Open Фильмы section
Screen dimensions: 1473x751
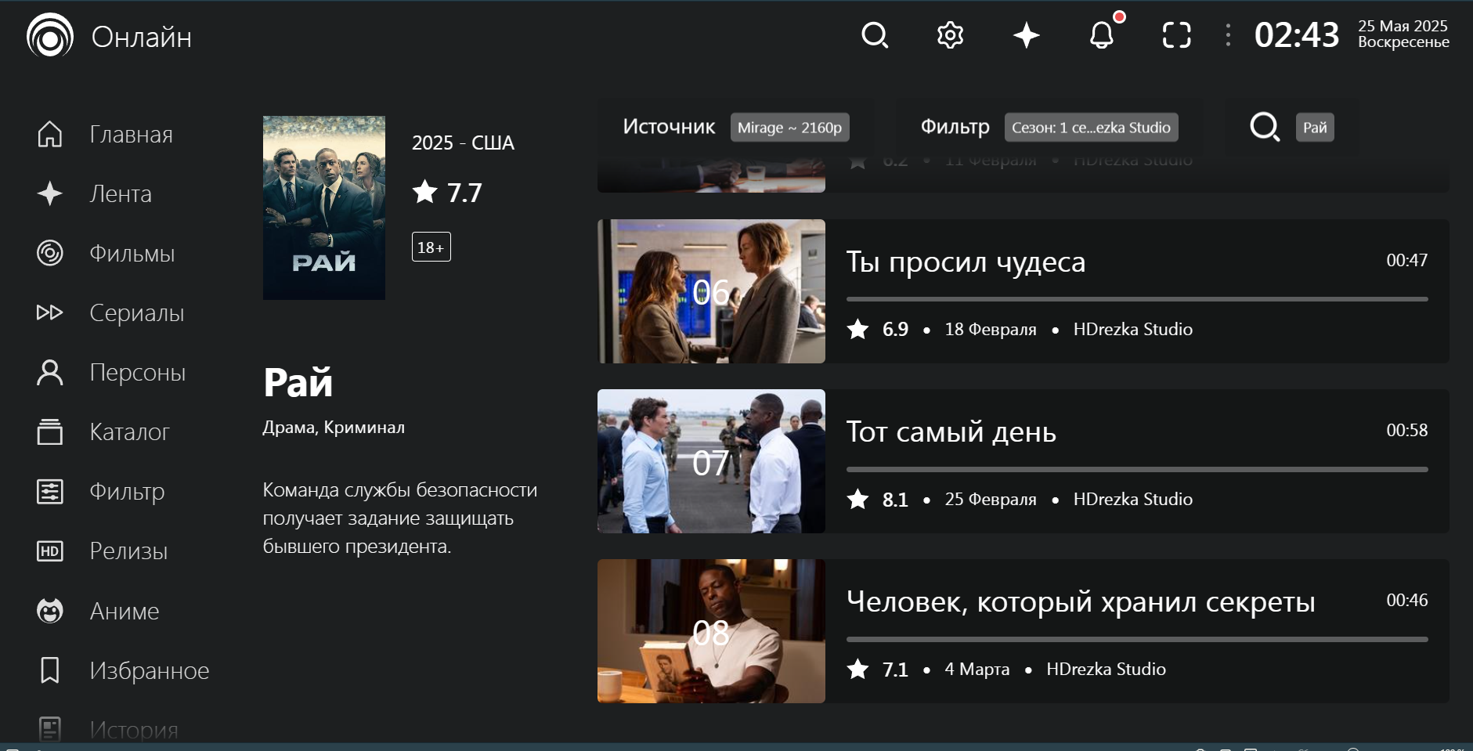click(132, 254)
